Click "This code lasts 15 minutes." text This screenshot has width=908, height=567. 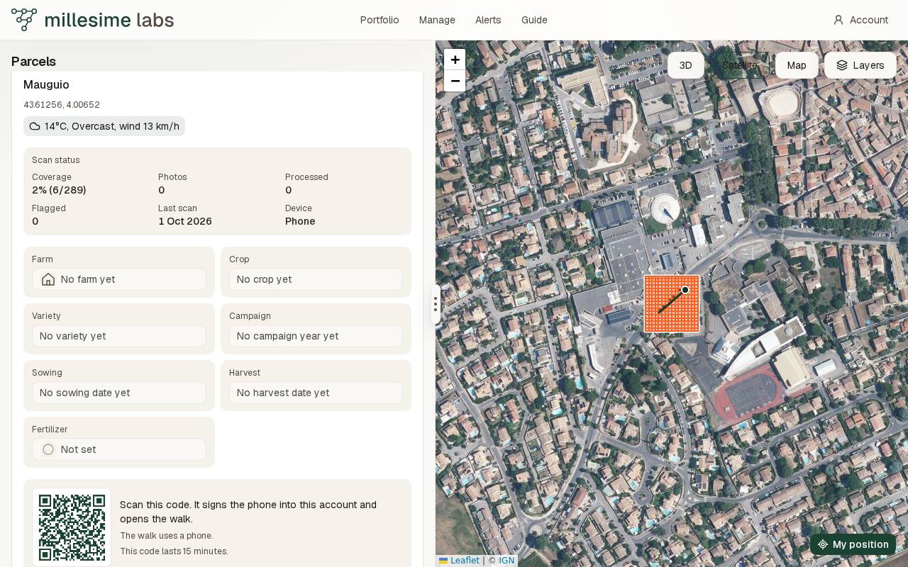click(x=174, y=551)
